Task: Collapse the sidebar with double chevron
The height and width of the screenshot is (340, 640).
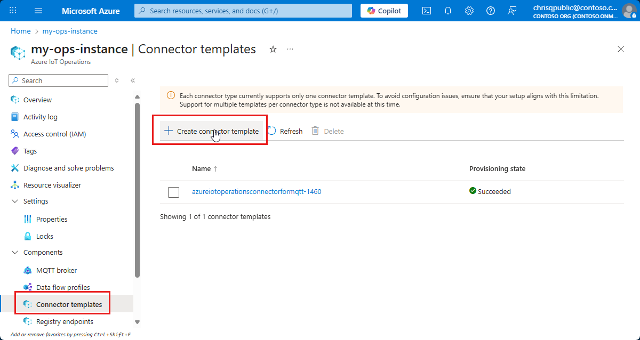Action: [133, 80]
